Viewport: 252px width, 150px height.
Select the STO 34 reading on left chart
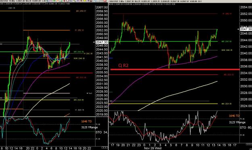102,132
